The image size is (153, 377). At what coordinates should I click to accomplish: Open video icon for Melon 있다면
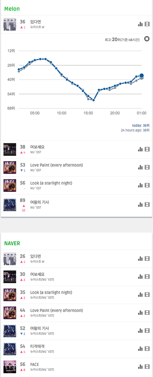click(147, 24)
